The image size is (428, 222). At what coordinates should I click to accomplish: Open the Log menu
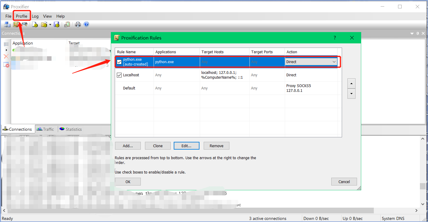35,16
